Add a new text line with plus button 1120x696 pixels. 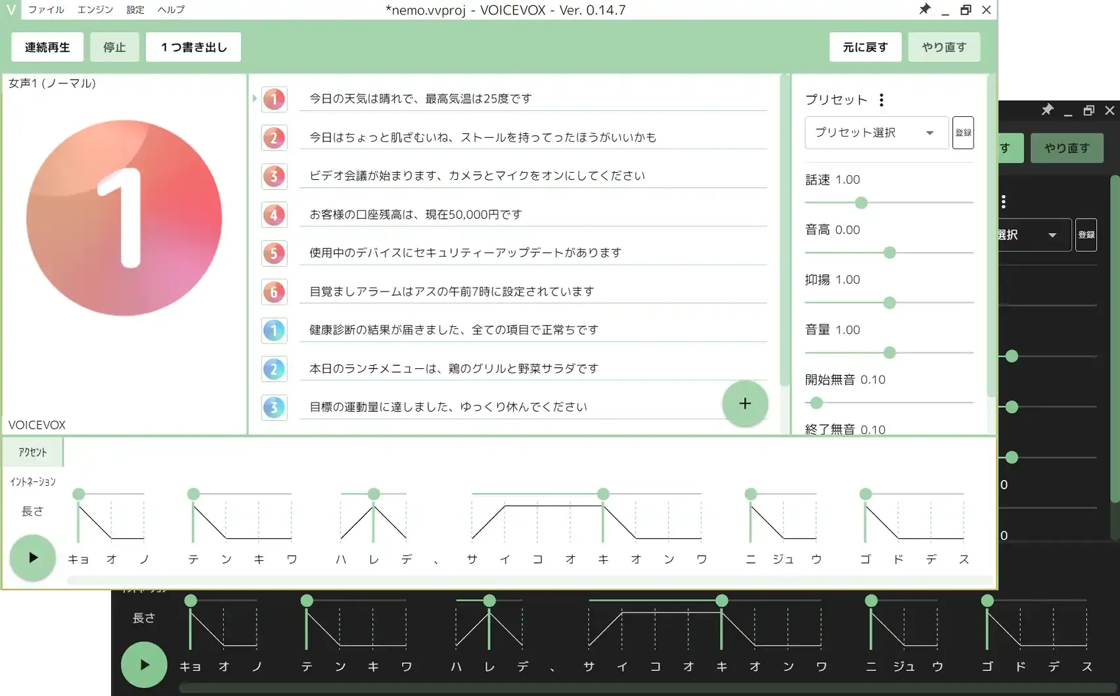[x=744, y=403]
